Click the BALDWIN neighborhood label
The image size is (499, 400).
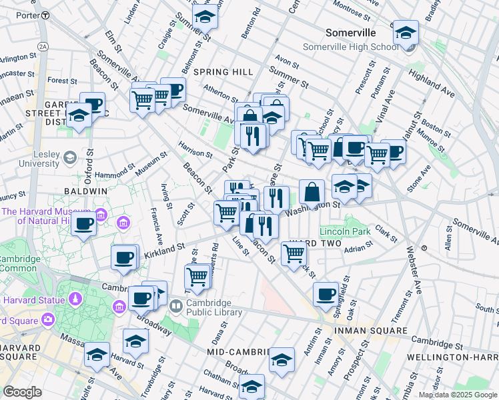[x=86, y=191]
